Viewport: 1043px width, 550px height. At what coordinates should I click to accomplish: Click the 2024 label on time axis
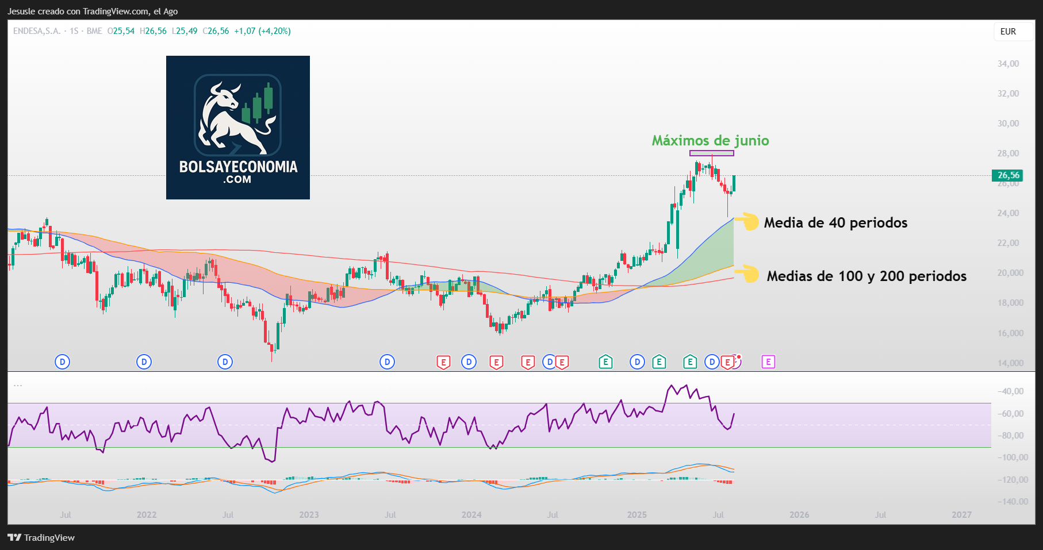[471, 515]
